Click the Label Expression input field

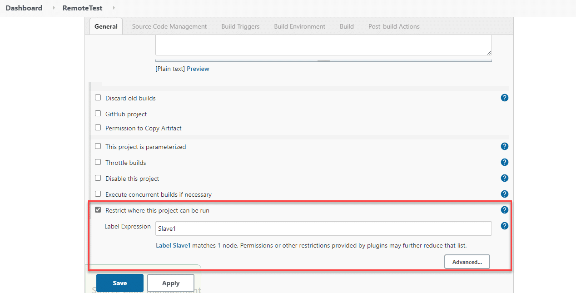tap(323, 228)
